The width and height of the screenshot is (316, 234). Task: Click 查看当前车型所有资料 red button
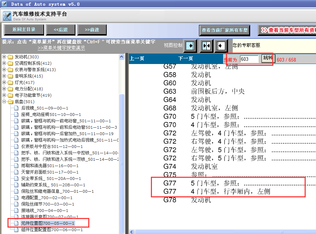[x=287, y=30]
